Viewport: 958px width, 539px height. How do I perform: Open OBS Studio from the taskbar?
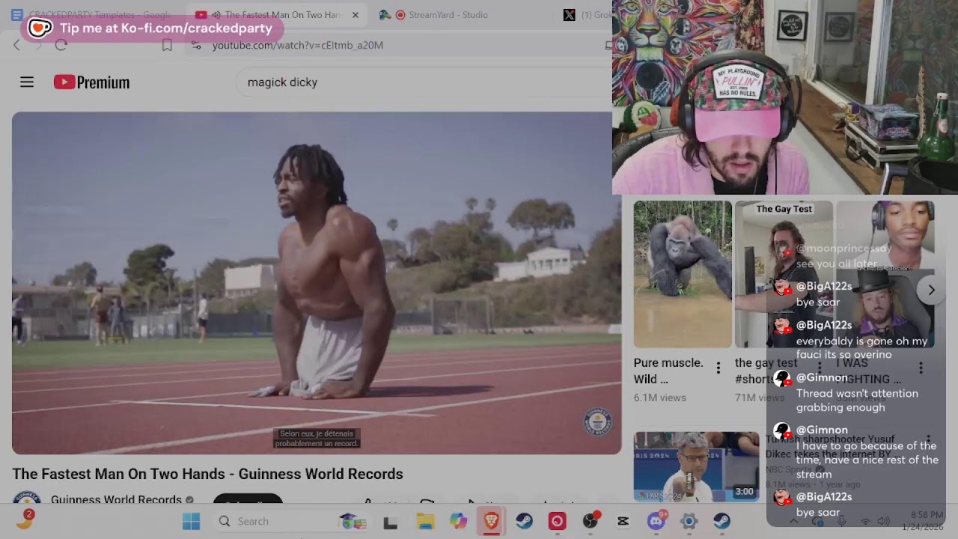(x=591, y=521)
